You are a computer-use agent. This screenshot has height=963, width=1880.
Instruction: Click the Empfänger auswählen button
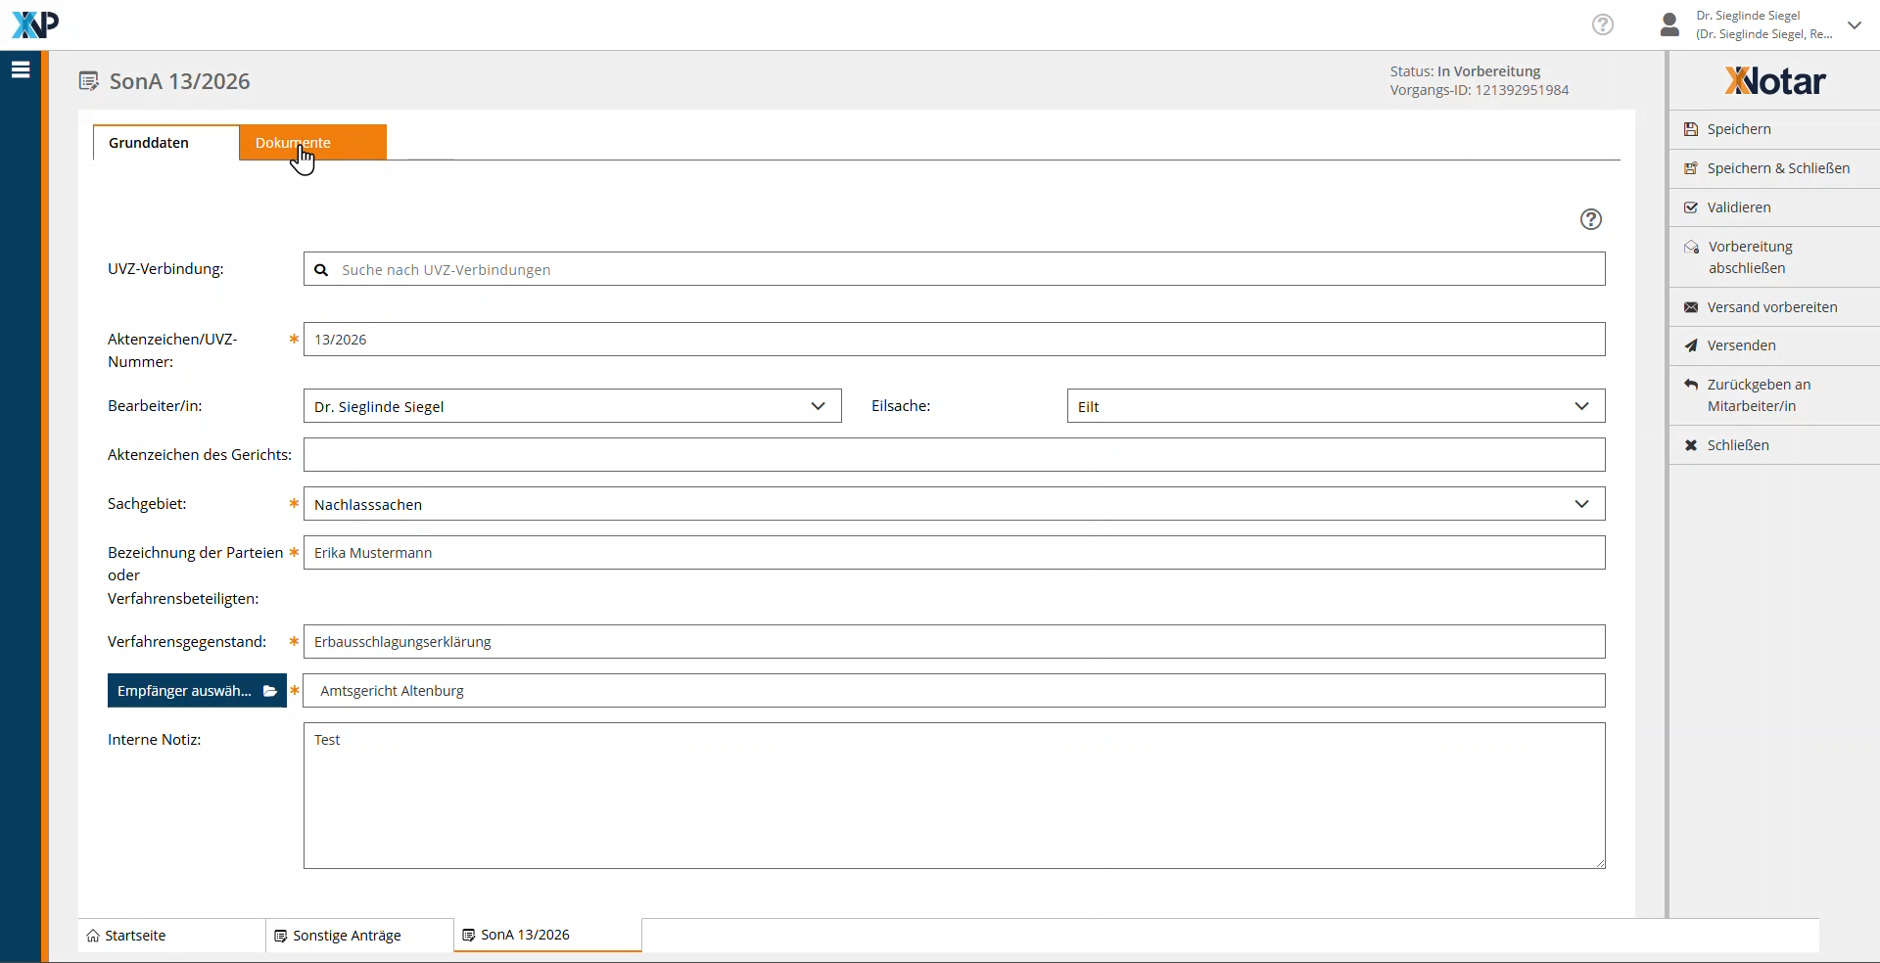(197, 691)
